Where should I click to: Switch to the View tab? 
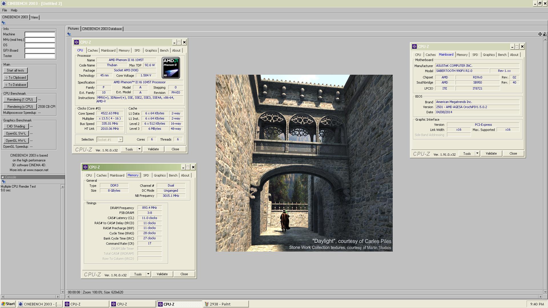pos(34,17)
